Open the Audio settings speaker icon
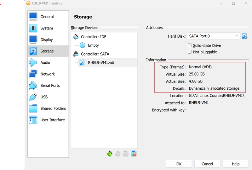Screen dimensions: 252x170 coord(33,63)
